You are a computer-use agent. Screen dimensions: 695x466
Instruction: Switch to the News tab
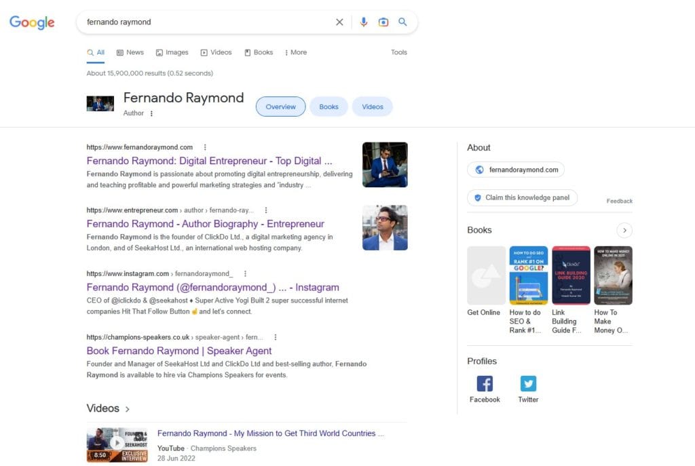130,52
